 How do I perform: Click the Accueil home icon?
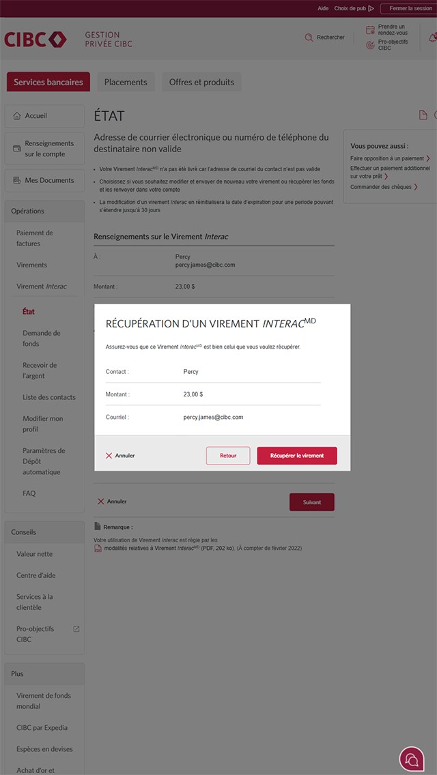17,116
